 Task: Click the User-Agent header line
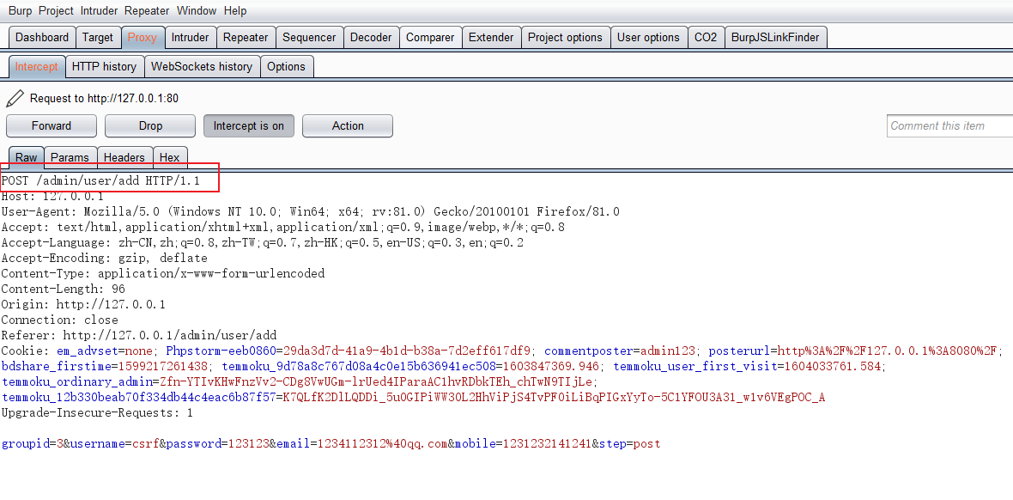pos(310,211)
